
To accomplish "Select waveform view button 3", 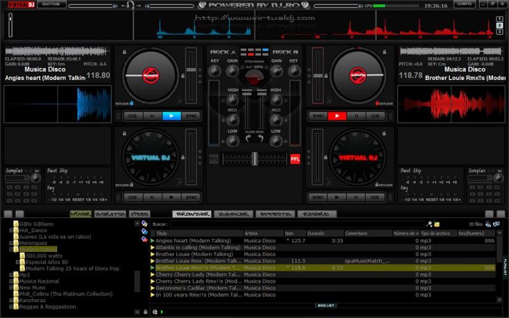I will pos(499,32).
